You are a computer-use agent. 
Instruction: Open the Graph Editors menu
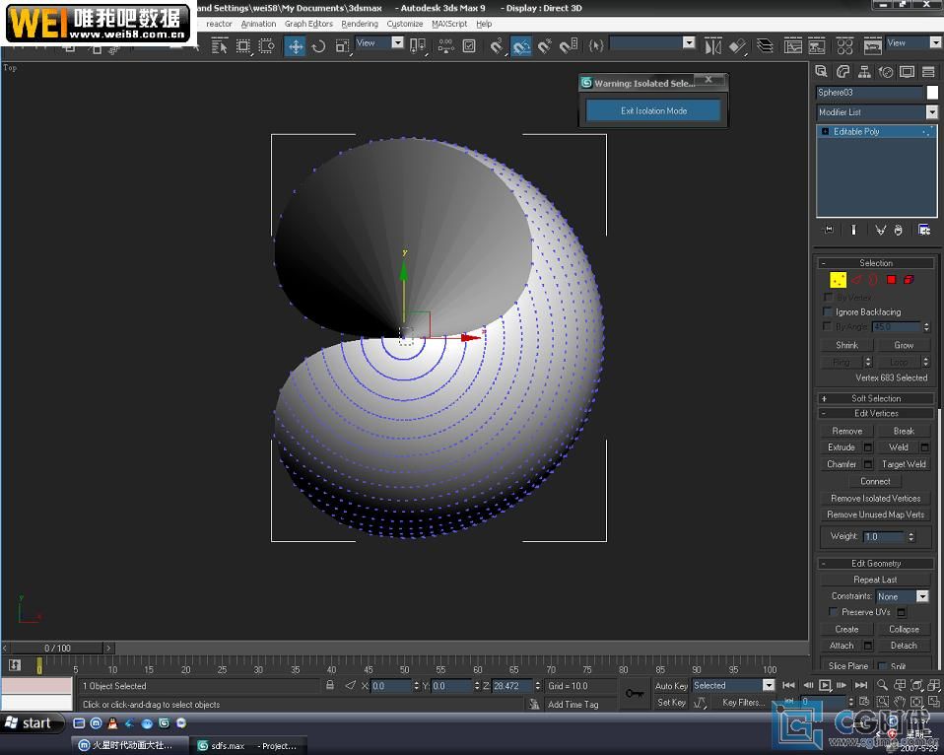[308, 24]
